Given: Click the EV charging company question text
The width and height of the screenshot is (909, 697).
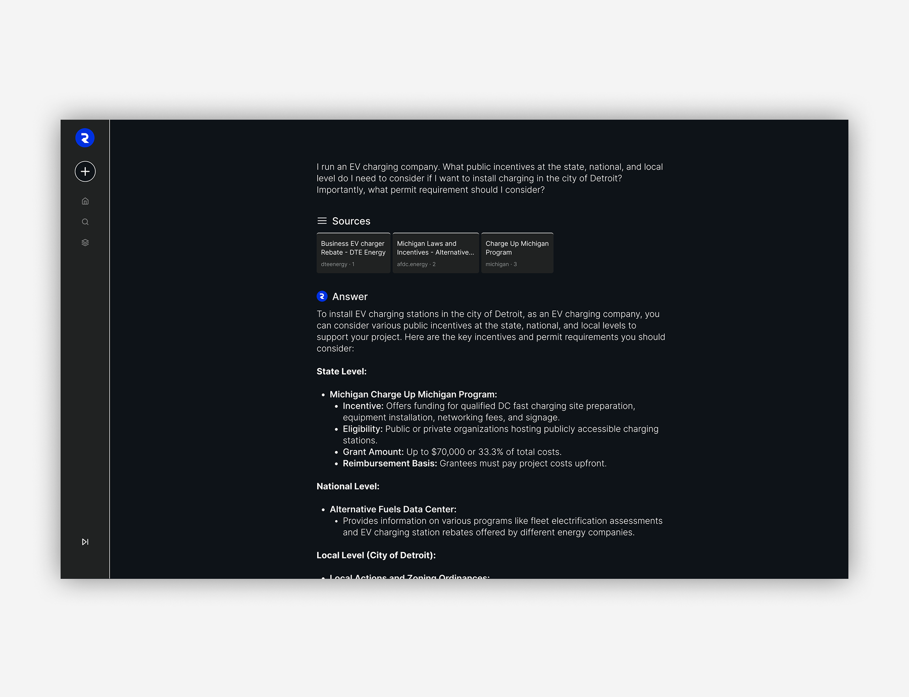Looking at the screenshot, I should pyautogui.click(x=489, y=178).
